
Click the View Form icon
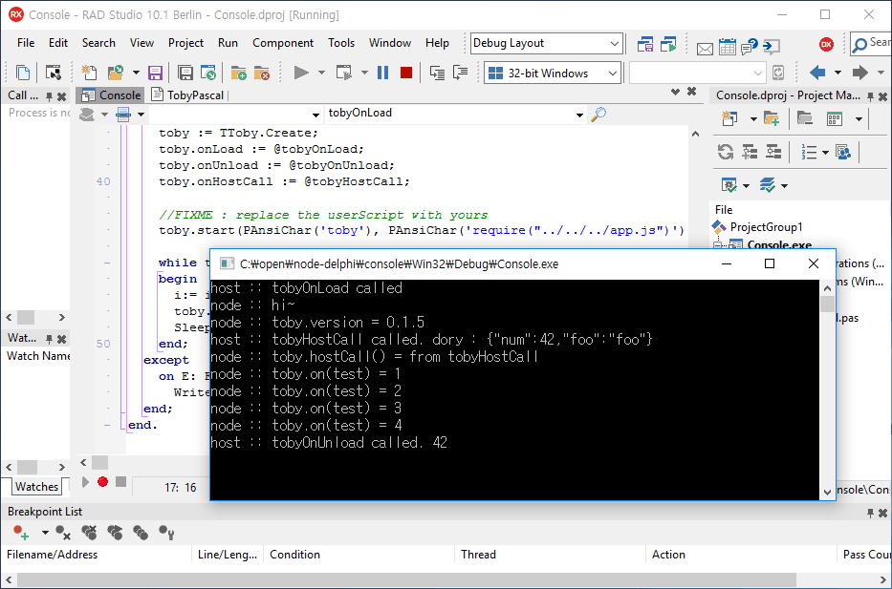pyautogui.click(x=54, y=73)
